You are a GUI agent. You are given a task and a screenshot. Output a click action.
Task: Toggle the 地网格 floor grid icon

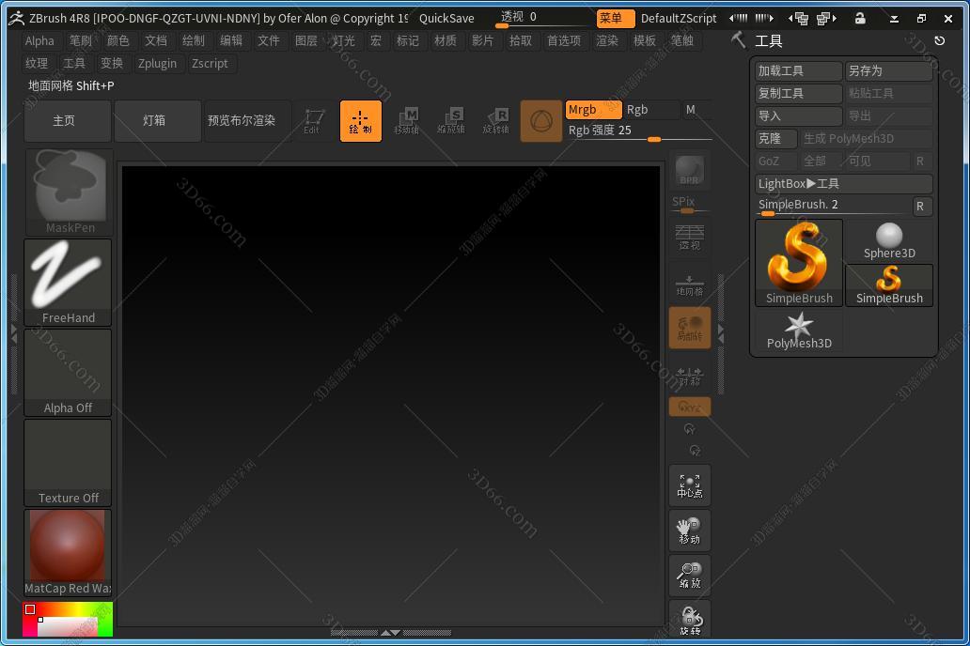tap(689, 285)
